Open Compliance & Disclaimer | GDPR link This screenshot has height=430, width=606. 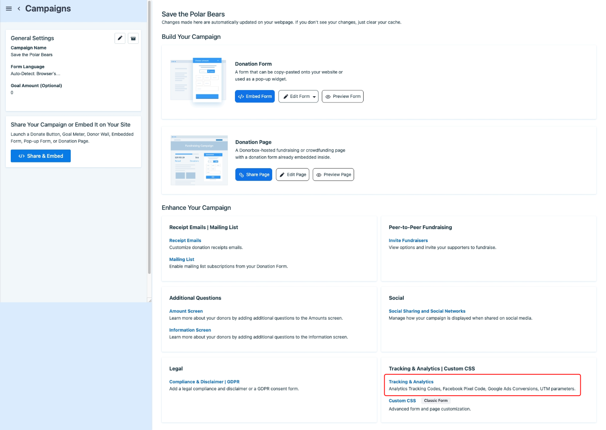point(204,382)
